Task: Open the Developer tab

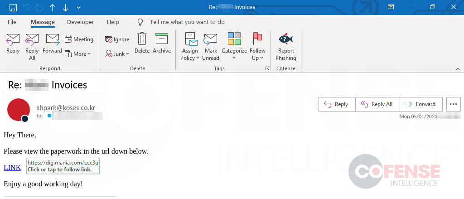Action: (81, 22)
